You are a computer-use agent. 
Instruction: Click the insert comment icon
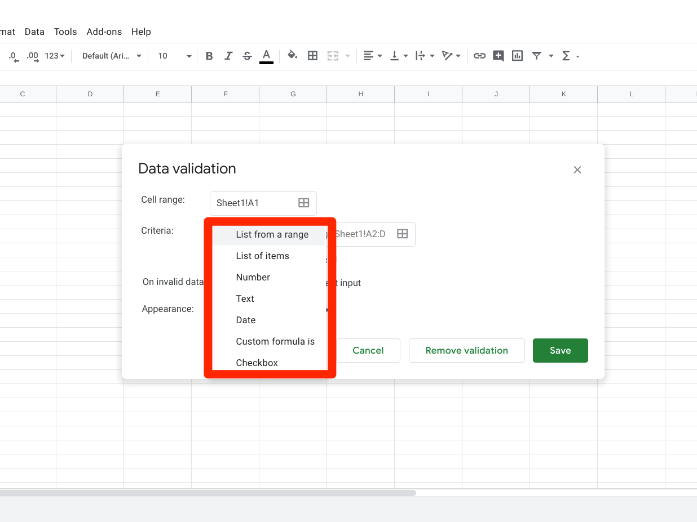click(498, 56)
